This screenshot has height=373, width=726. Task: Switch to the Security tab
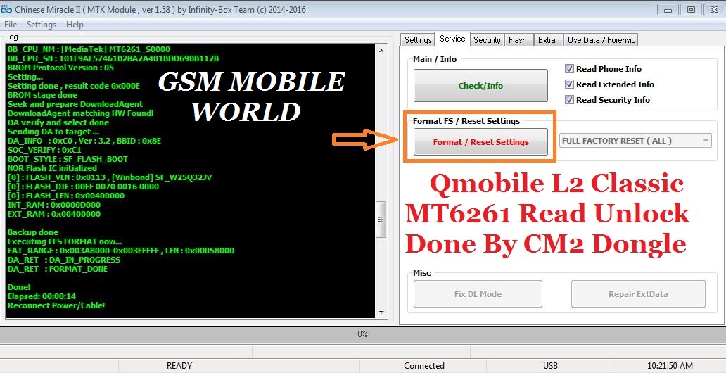pyautogui.click(x=487, y=40)
